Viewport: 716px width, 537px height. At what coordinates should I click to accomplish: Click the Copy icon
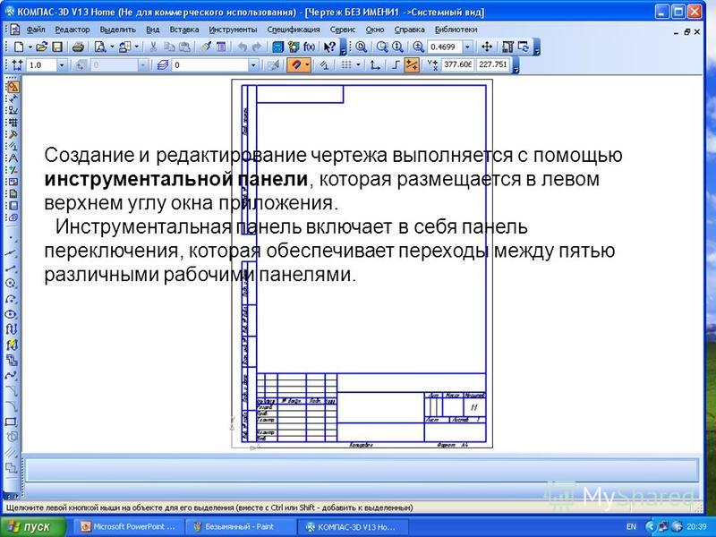pyautogui.click(x=169, y=47)
